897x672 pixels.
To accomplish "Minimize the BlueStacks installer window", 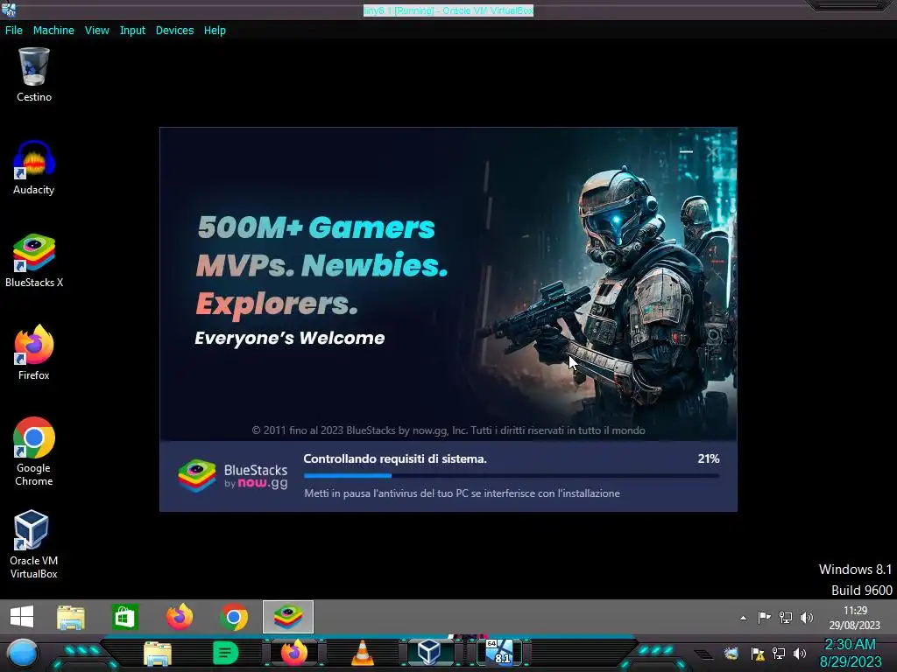I will point(687,152).
